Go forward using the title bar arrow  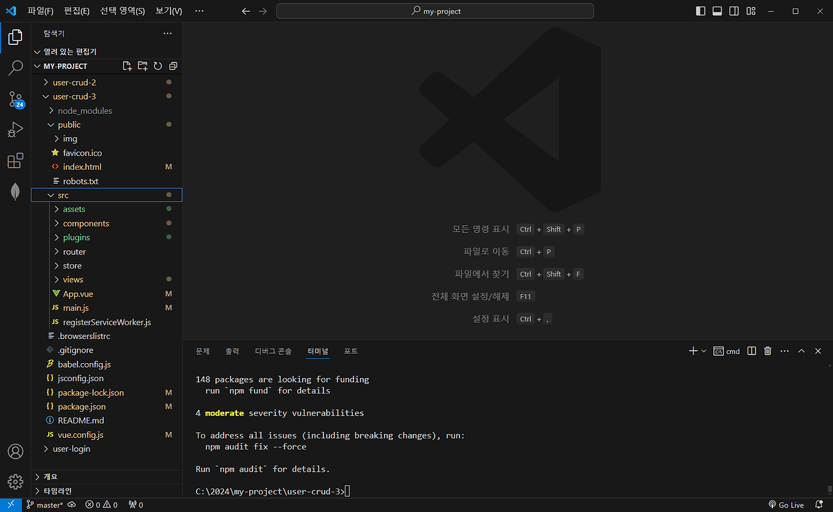[x=262, y=11]
